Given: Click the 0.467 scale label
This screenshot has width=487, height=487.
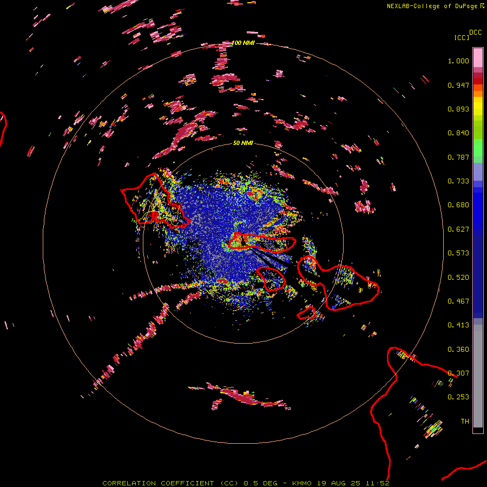Looking at the screenshot, I should coord(458,301).
